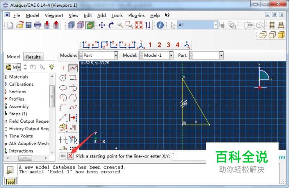Click the Auto-Fit View icon

[139, 25]
